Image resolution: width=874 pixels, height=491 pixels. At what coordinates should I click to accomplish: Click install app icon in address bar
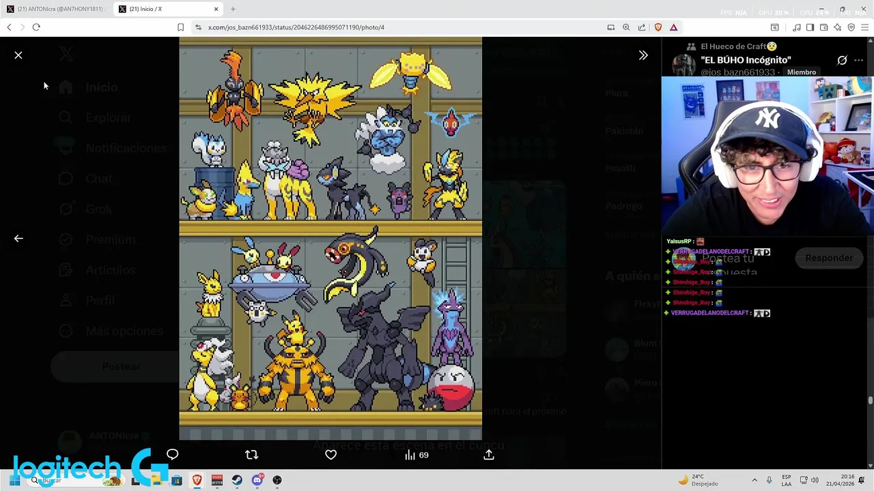pos(611,27)
